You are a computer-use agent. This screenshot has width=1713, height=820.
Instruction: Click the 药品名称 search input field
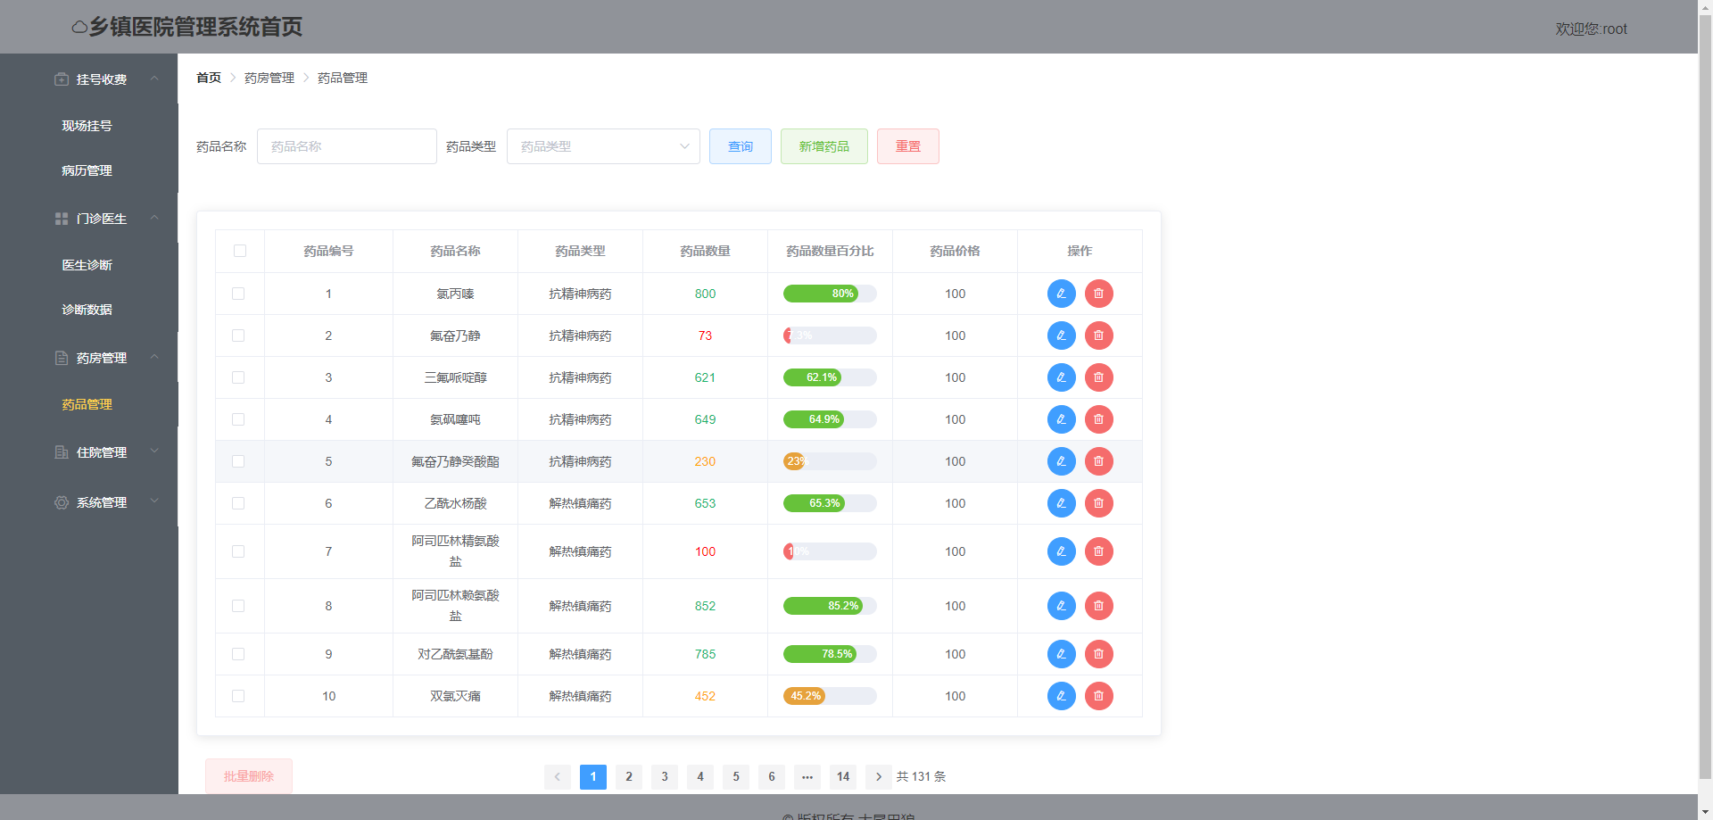point(346,146)
